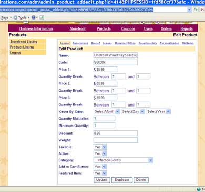
Task: Click the Tools gear icon
Action: tap(15, 17)
